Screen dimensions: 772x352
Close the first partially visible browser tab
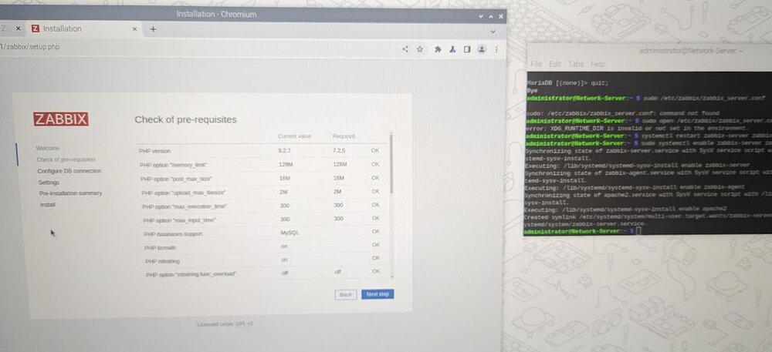click(19, 28)
